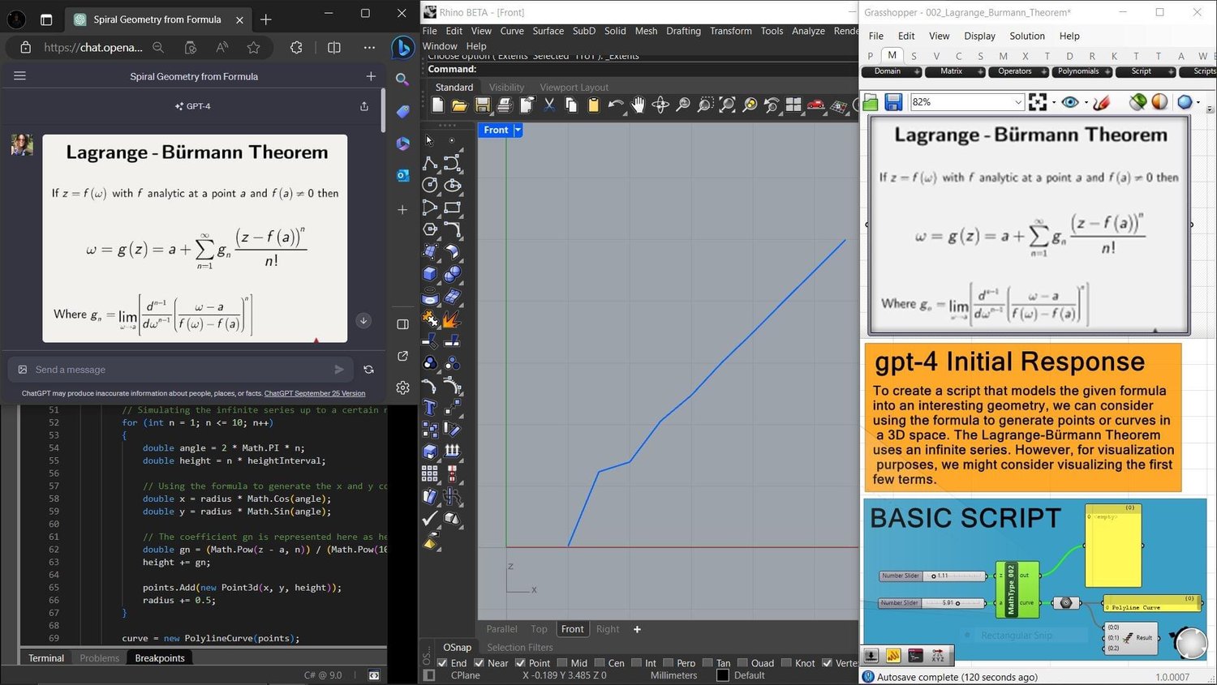Save the Rhino model with the floppy icon
Screen dimensions: 1217x685
click(482, 105)
